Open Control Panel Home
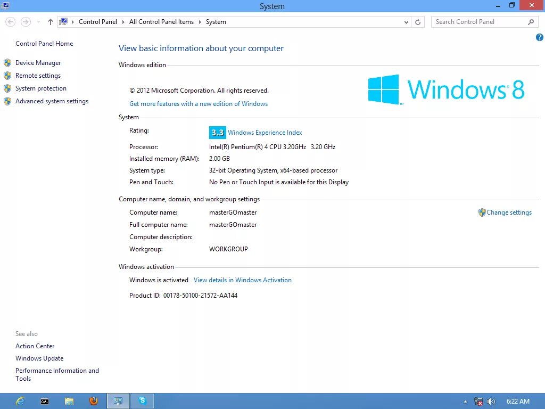Screen dimensions: 545x409 (x=44, y=44)
